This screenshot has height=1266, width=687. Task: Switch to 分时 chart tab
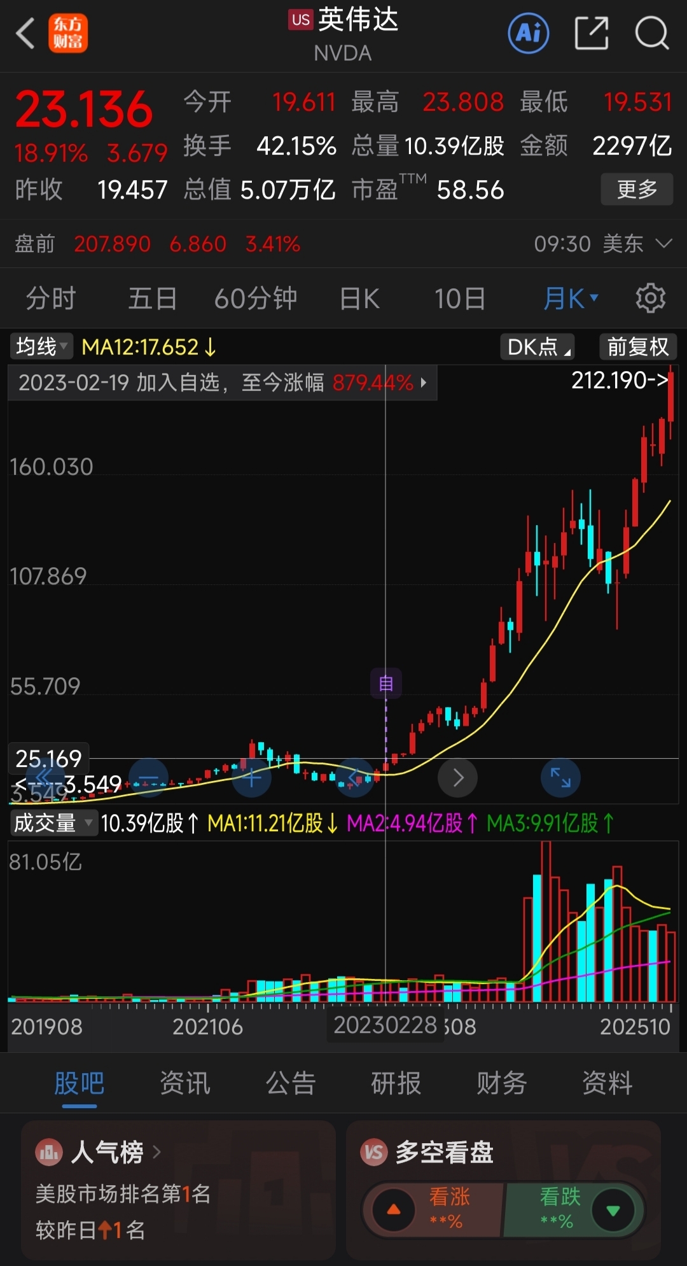(51, 298)
